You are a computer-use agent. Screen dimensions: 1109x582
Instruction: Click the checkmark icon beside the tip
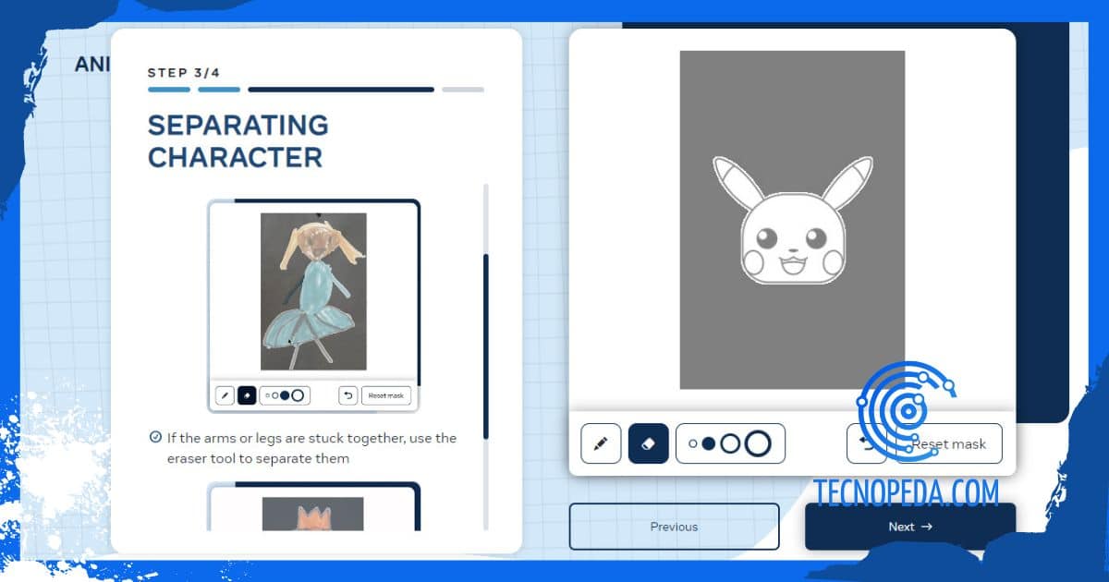[154, 437]
